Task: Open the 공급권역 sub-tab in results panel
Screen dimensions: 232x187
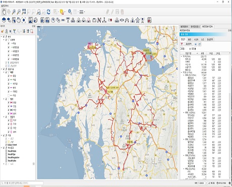Action: [210, 39]
